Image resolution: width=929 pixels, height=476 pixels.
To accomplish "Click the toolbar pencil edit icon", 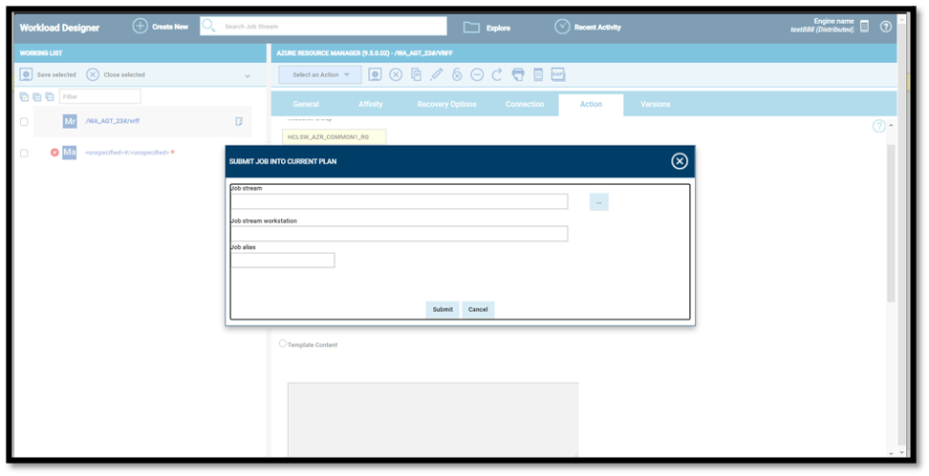I will (437, 74).
